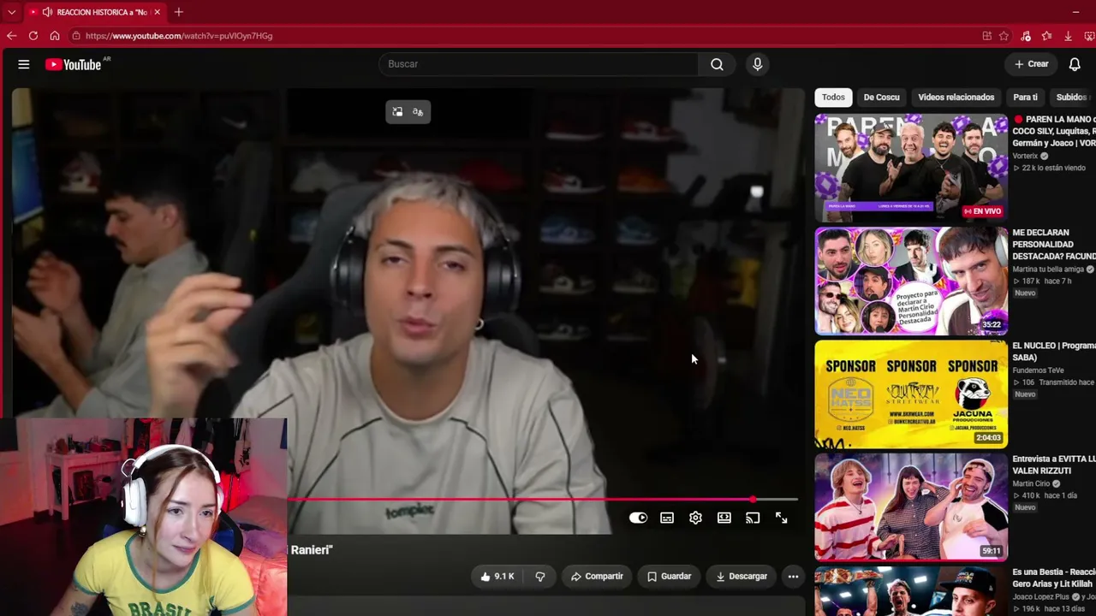Open the Entrevista a EVITTA video title
Screen dimensions: 1096x616
click(1053, 465)
